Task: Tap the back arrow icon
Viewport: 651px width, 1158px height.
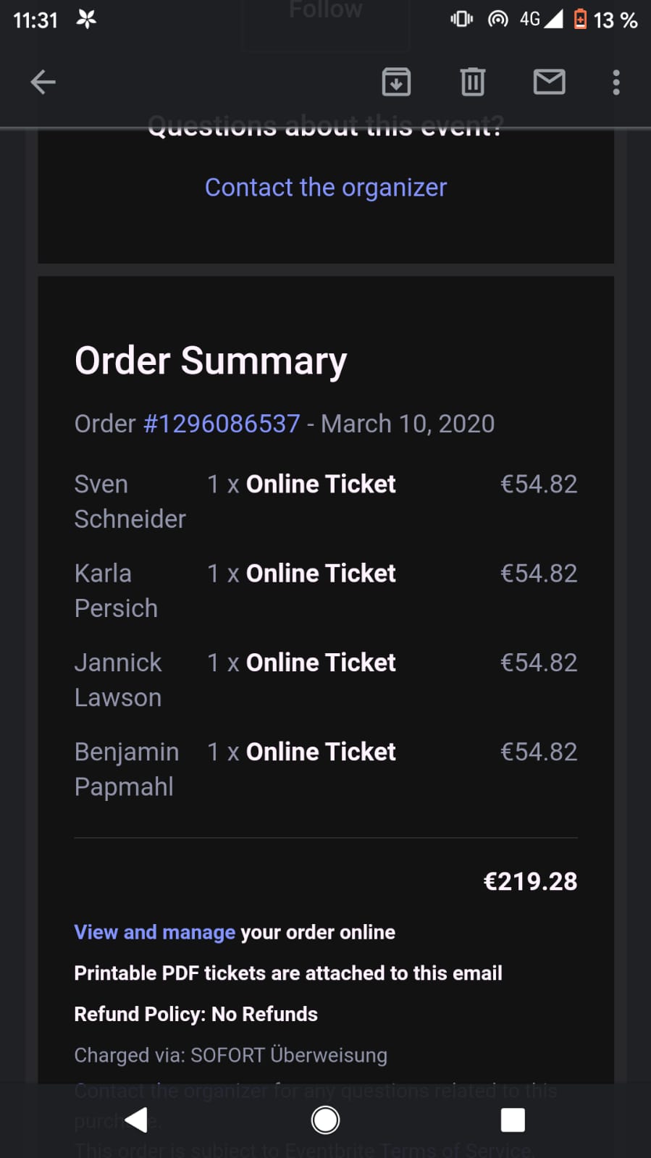Action: pos(43,82)
